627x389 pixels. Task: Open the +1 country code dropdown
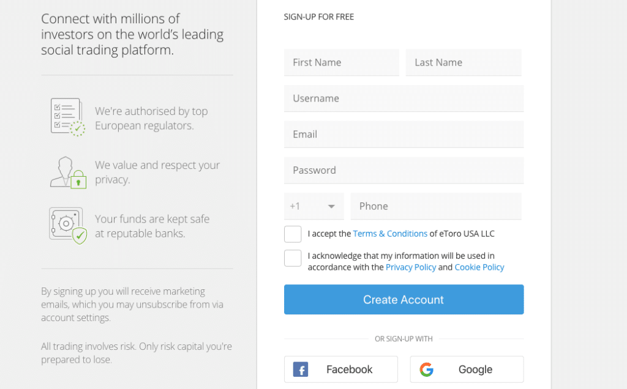(314, 206)
